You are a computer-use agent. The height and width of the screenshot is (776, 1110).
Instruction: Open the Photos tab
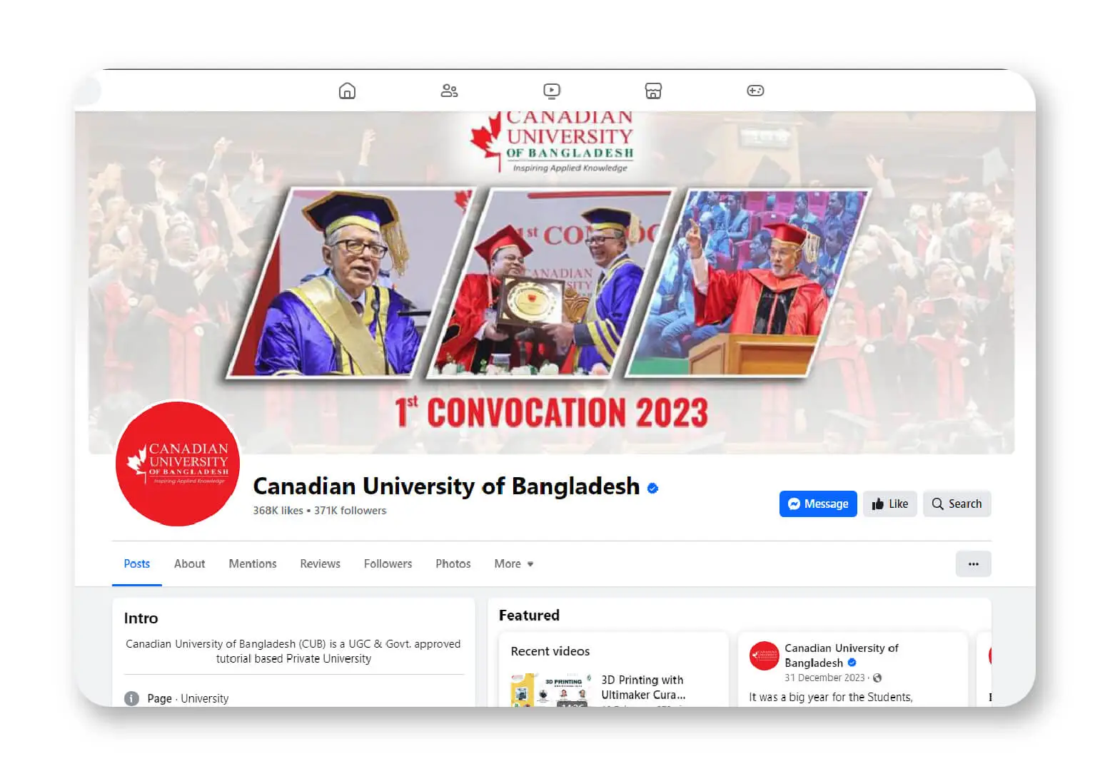(453, 563)
